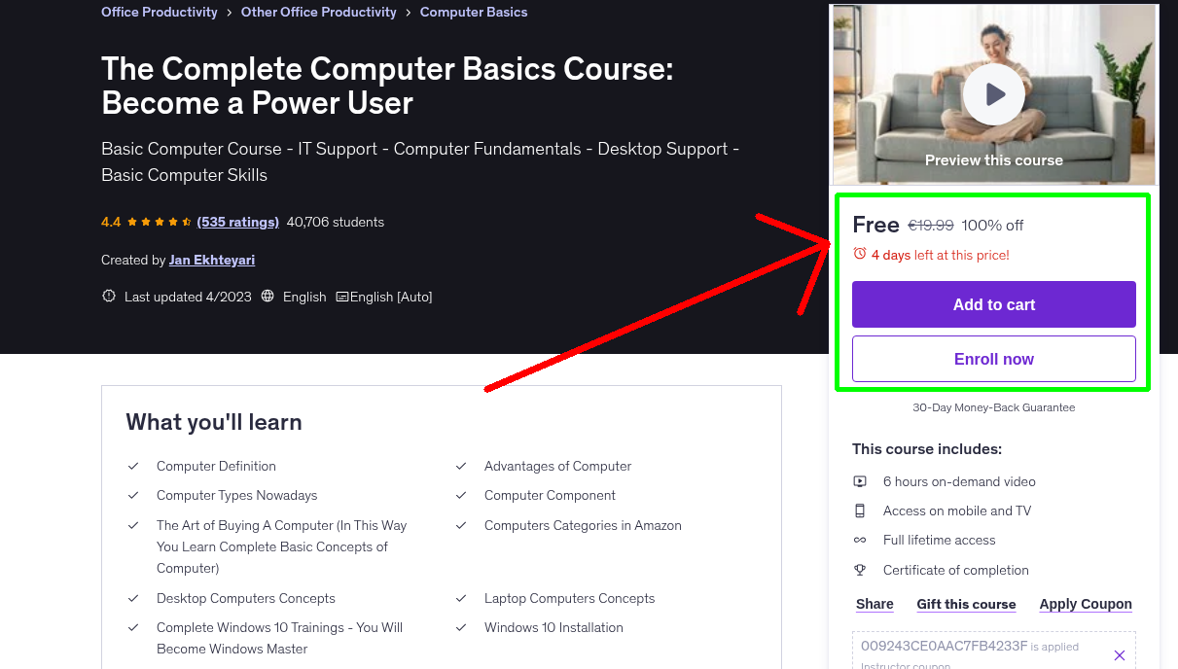Click 'Complete Windows 10 Trainings' item
Screen dimensions: 1178x669
point(279,638)
